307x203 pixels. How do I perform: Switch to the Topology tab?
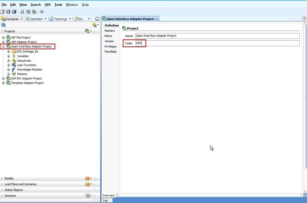pyautogui.click(x=61, y=19)
